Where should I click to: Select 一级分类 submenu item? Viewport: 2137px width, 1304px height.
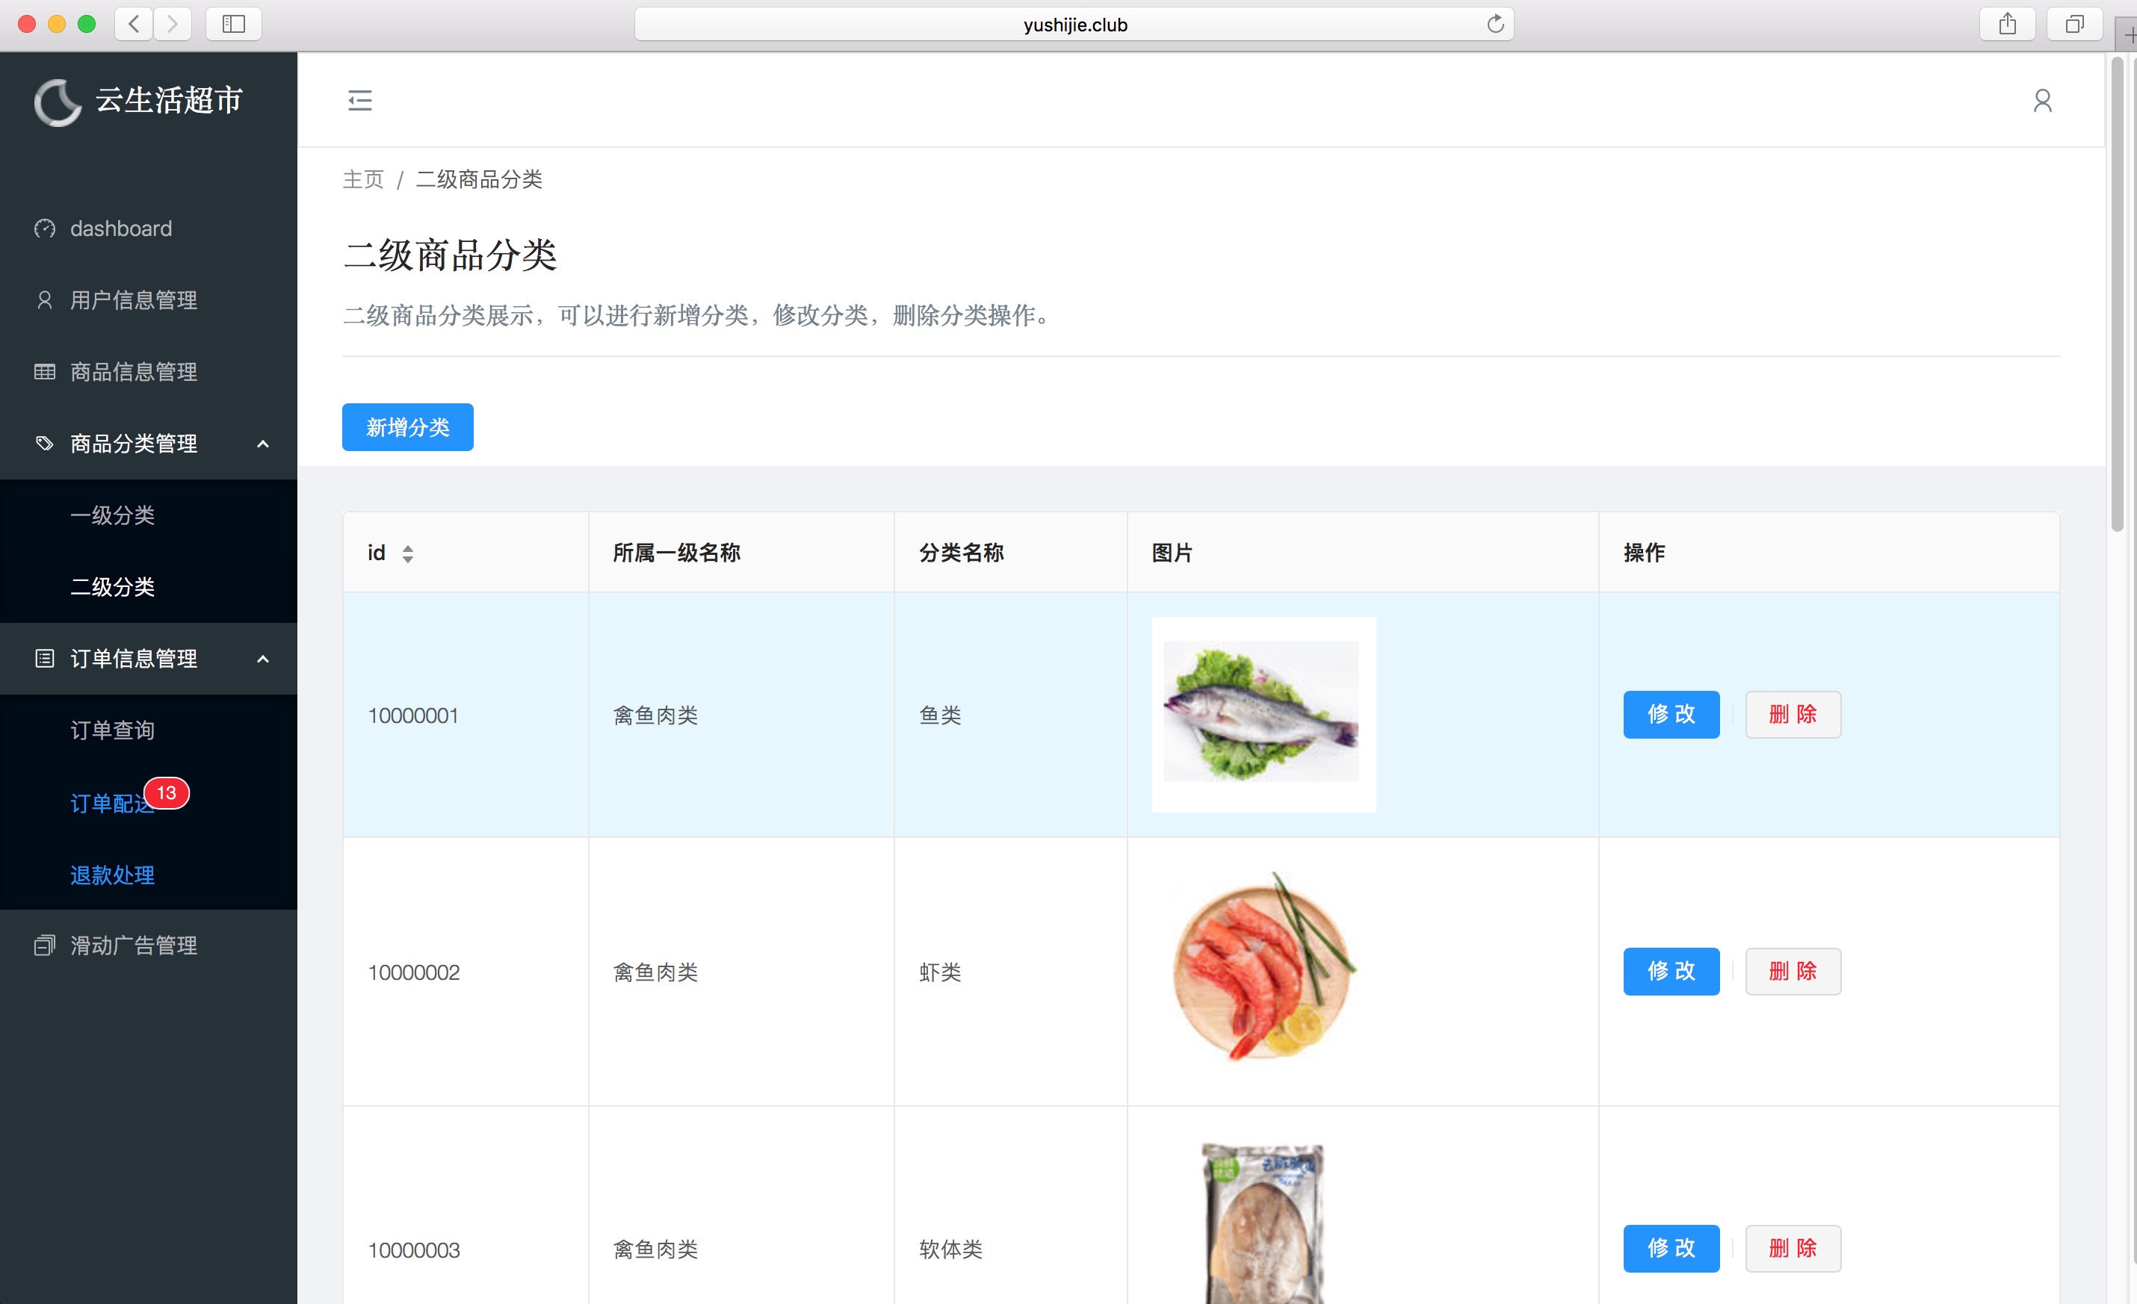[113, 515]
